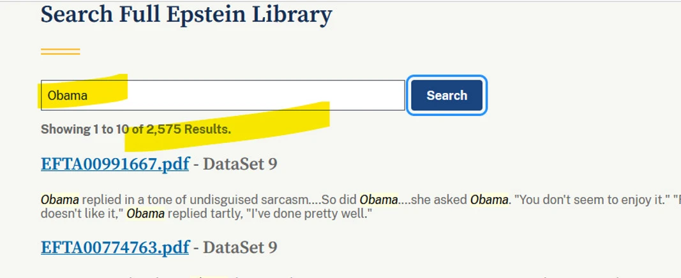Click the "So did Obama" phrase

tap(377, 200)
